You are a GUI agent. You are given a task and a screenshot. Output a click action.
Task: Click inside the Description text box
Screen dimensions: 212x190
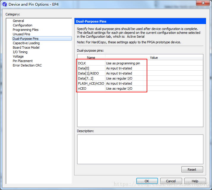140,149
